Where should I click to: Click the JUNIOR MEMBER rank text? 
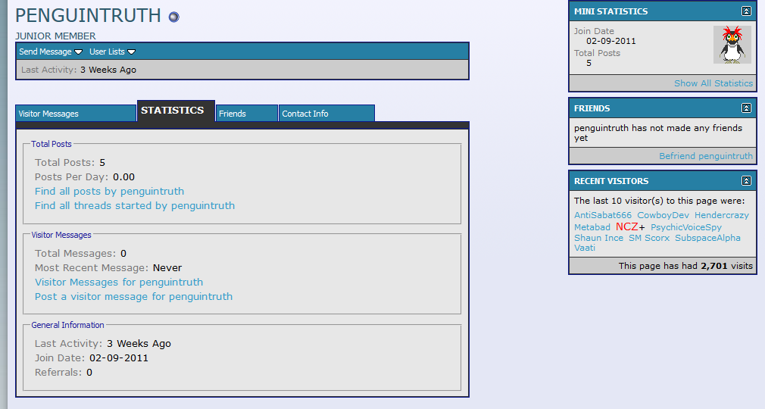pos(55,36)
